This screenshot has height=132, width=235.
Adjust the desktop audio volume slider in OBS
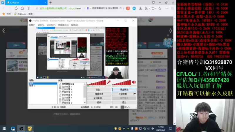[x=121, y=82]
